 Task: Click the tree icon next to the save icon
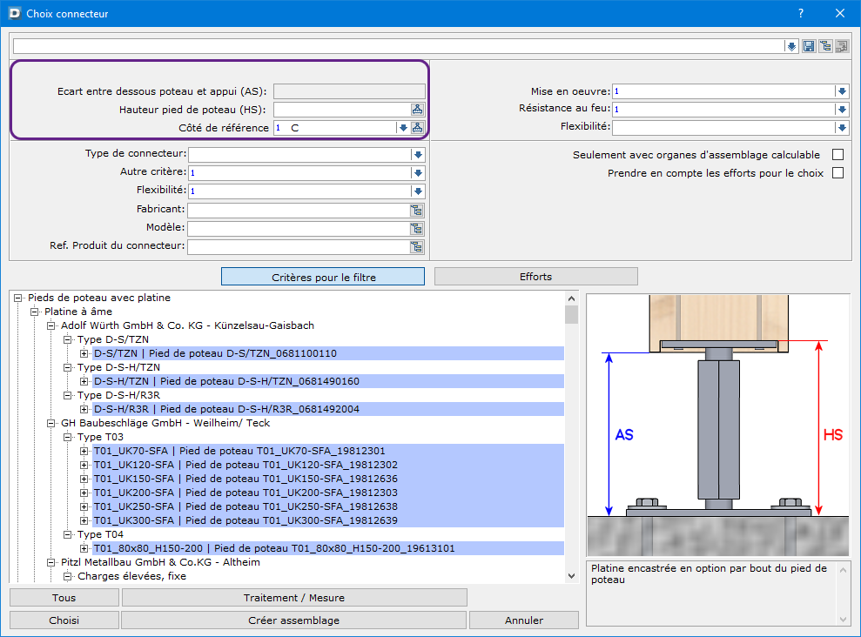click(825, 46)
